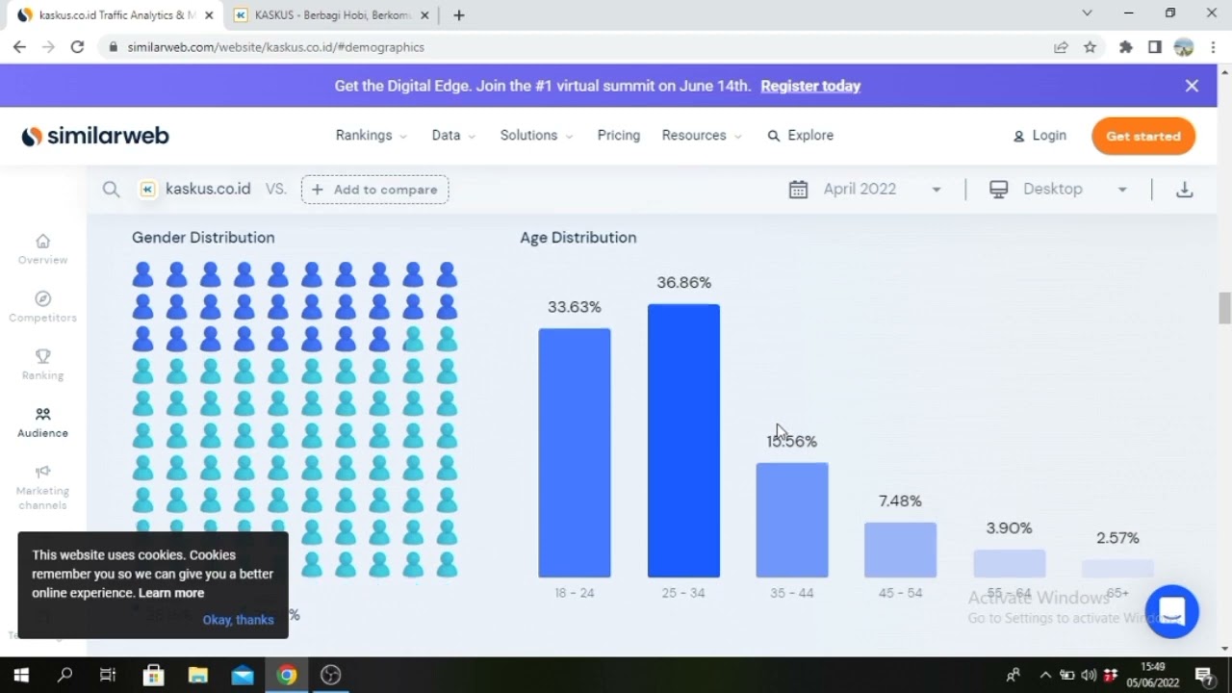Open the chat support bubble

click(x=1172, y=611)
